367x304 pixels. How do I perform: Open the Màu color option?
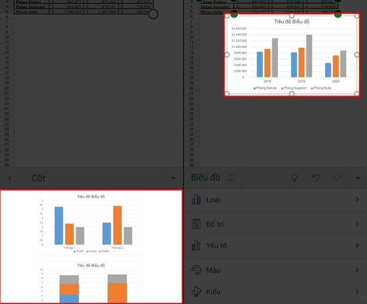tap(276, 270)
